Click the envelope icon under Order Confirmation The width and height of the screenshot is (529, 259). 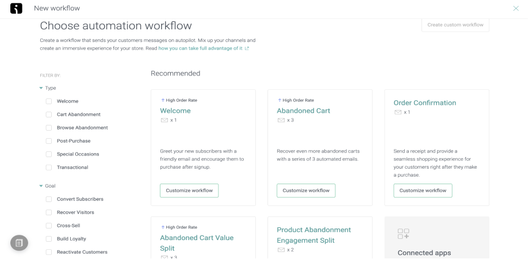pos(398,112)
